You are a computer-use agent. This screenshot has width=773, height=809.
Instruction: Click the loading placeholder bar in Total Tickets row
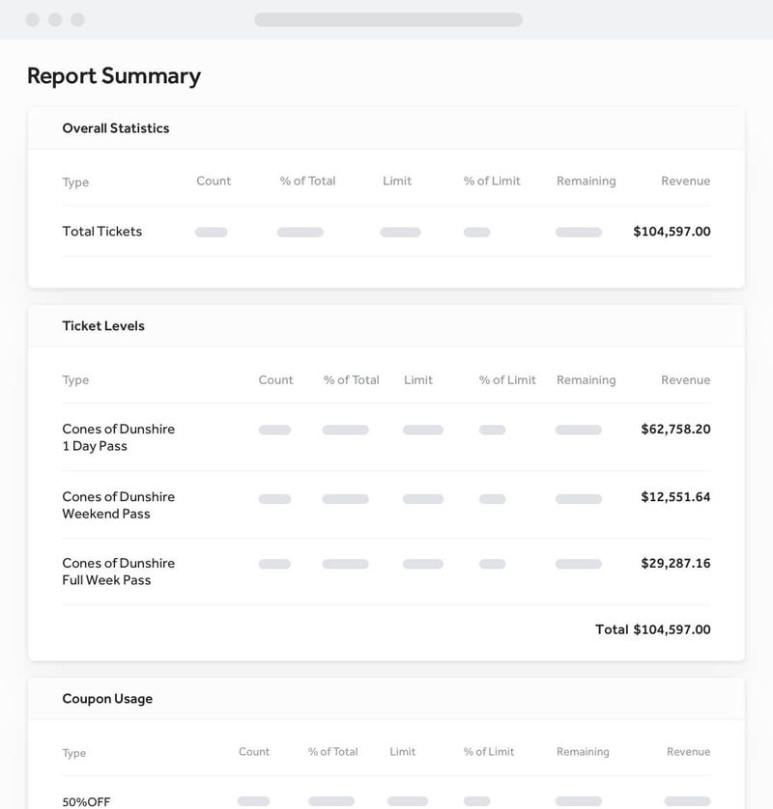(x=211, y=232)
